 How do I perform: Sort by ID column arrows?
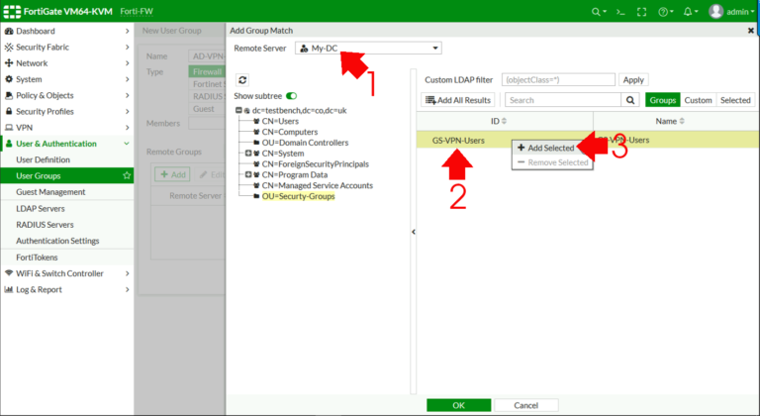coord(504,121)
